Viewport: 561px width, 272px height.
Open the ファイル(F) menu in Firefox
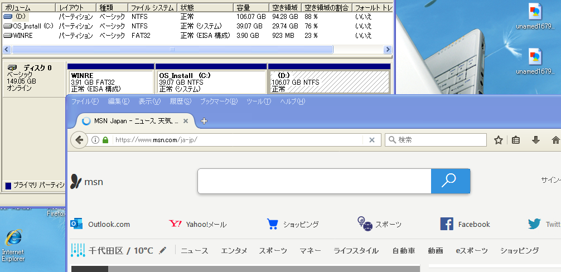[85, 101]
